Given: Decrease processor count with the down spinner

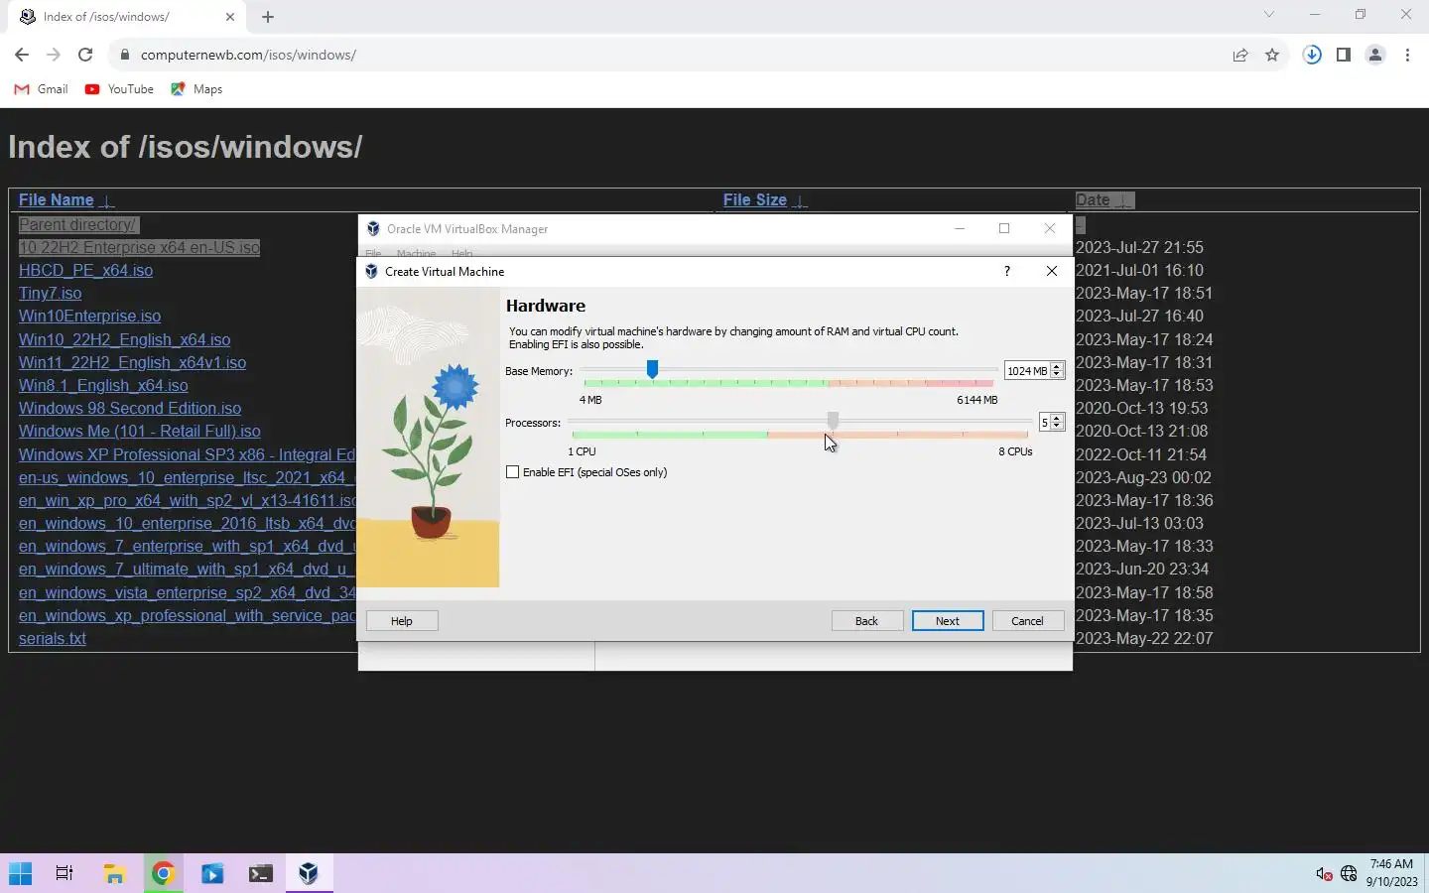Looking at the screenshot, I should (x=1057, y=427).
